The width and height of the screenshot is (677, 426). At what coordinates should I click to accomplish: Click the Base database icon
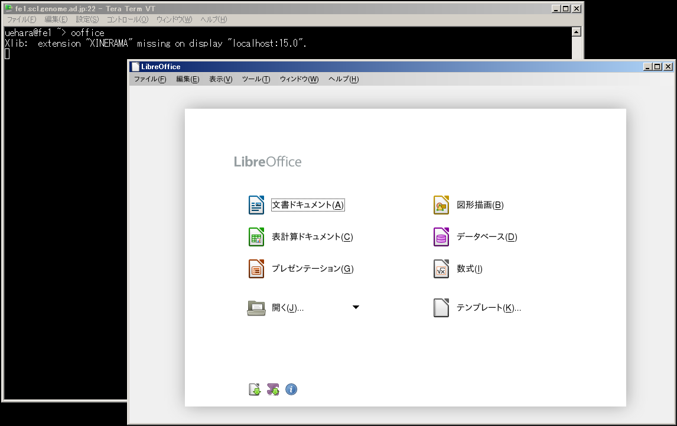pyautogui.click(x=441, y=237)
